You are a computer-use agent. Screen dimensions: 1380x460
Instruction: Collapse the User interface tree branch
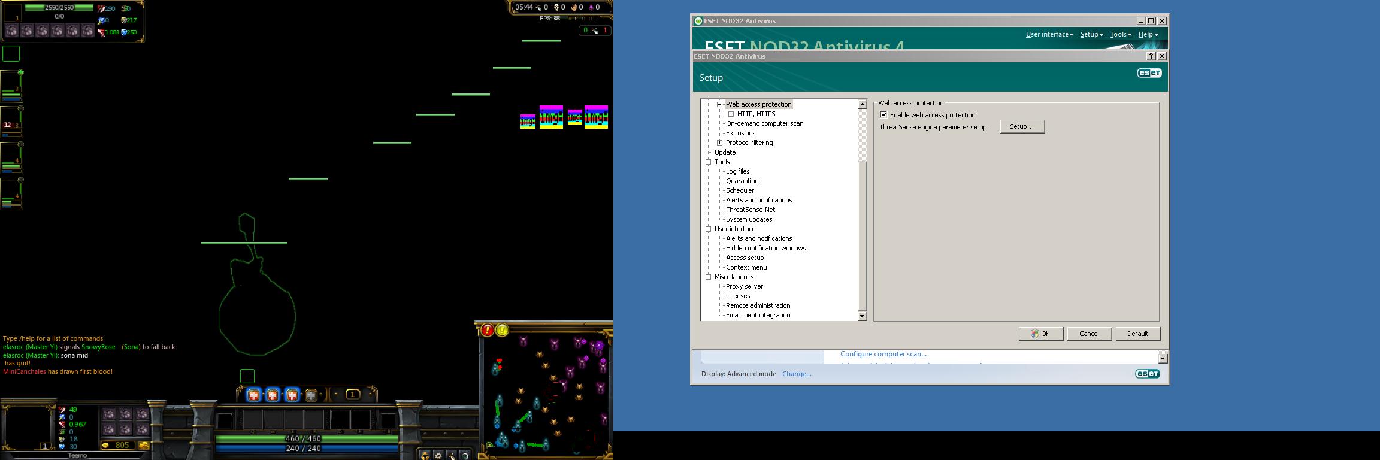tap(708, 229)
